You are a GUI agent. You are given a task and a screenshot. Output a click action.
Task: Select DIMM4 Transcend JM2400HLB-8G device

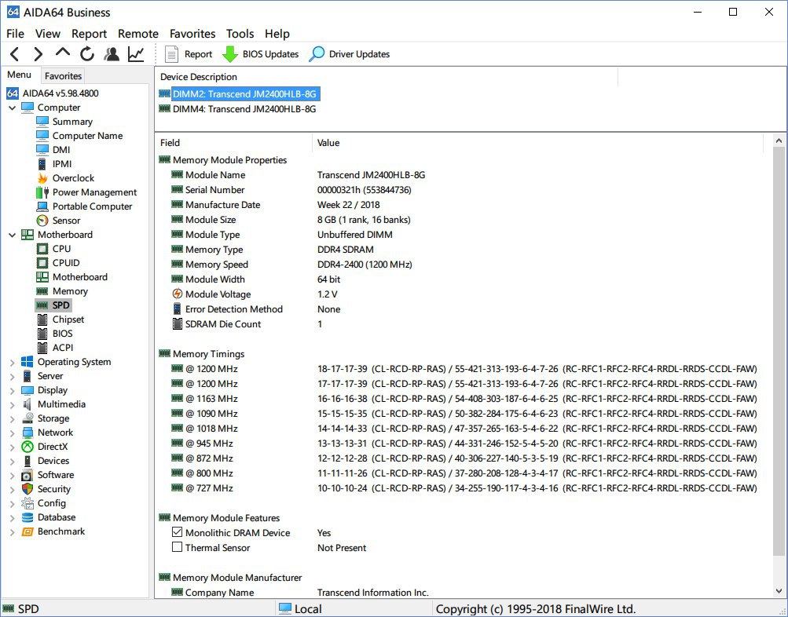244,109
